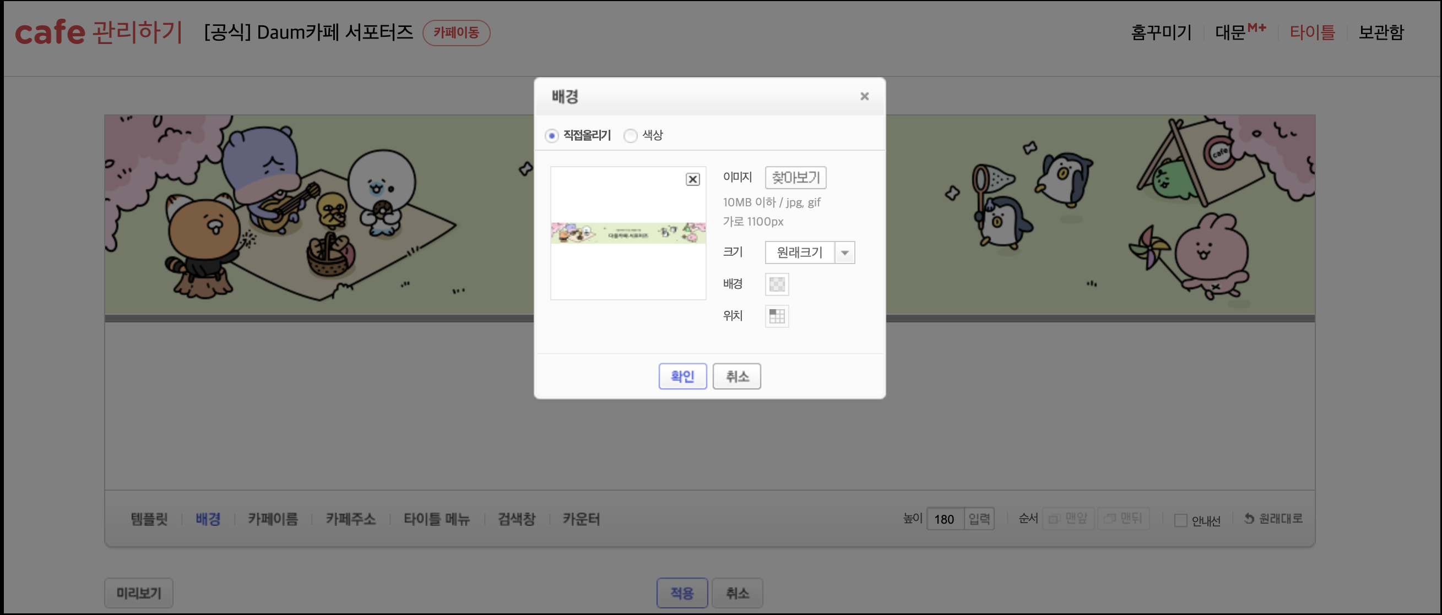Open the 배경 tab in bottom toolbar
1442x615 pixels.
click(208, 519)
